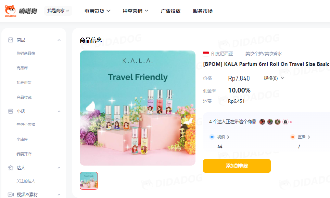Click the 商品 bag icon in sidebar
330x198 pixels.
[x=11, y=40]
